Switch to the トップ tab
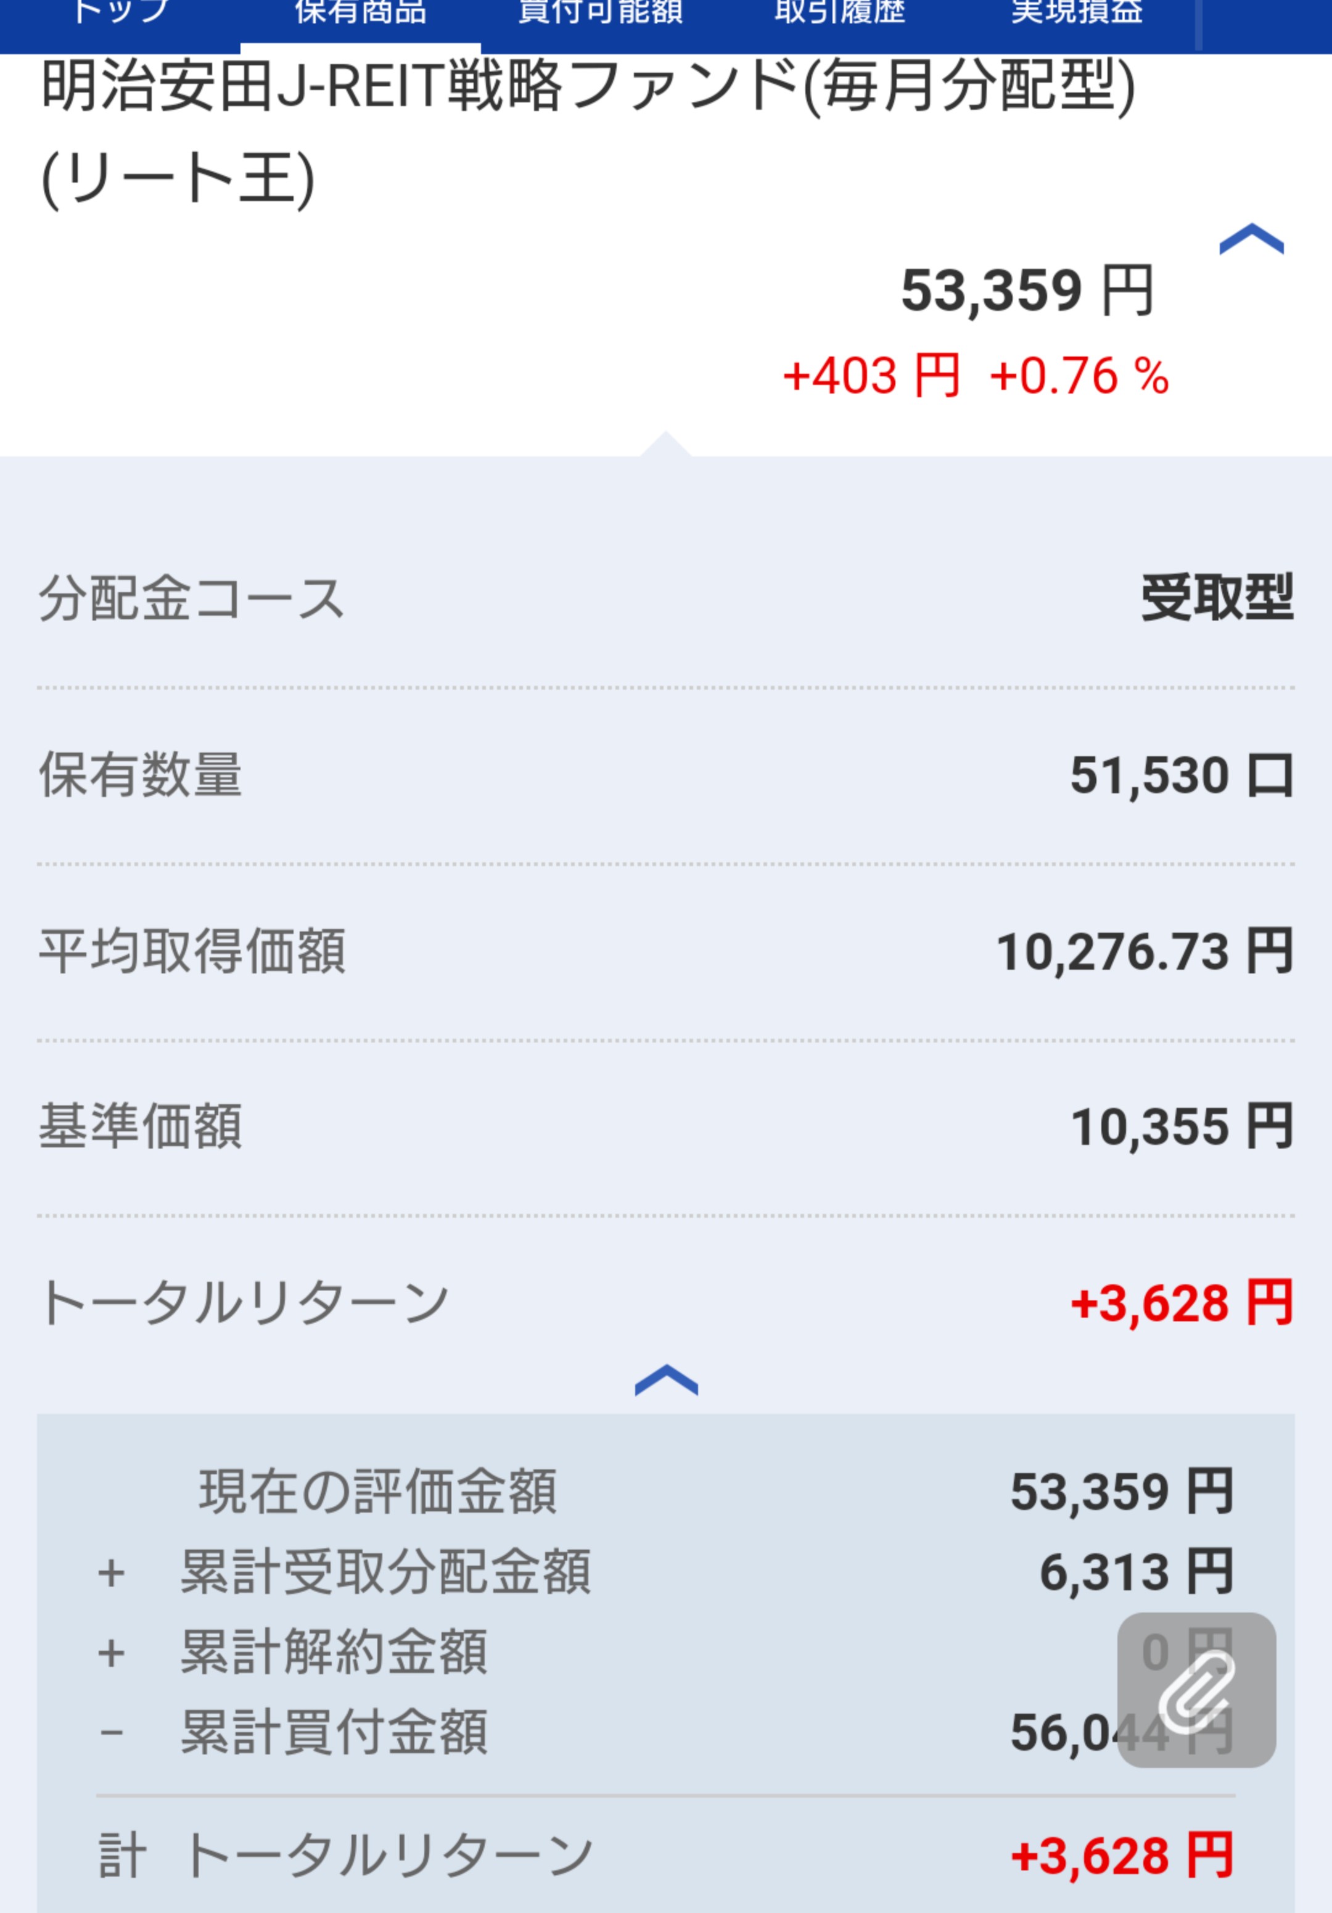 (x=121, y=14)
